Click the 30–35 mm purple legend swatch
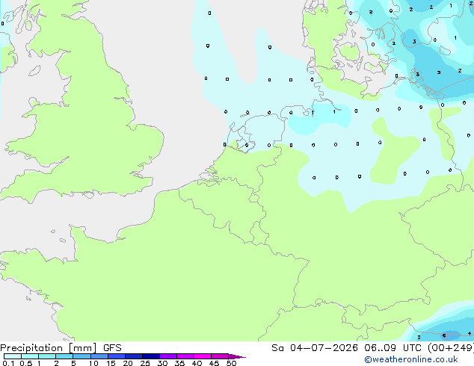The width and height of the screenshot is (474, 366). (168, 356)
